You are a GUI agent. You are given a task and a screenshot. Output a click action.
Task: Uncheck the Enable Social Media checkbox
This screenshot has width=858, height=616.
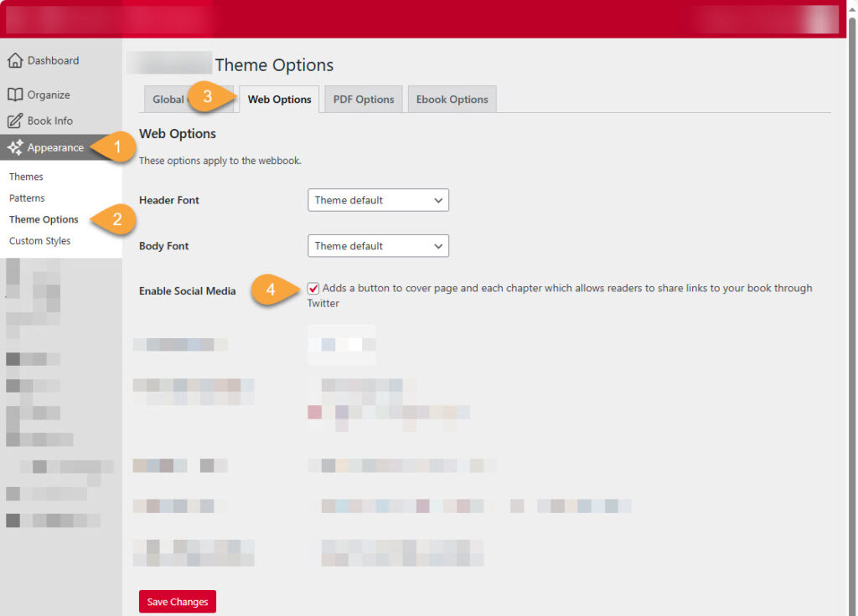click(x=313, y=288)
